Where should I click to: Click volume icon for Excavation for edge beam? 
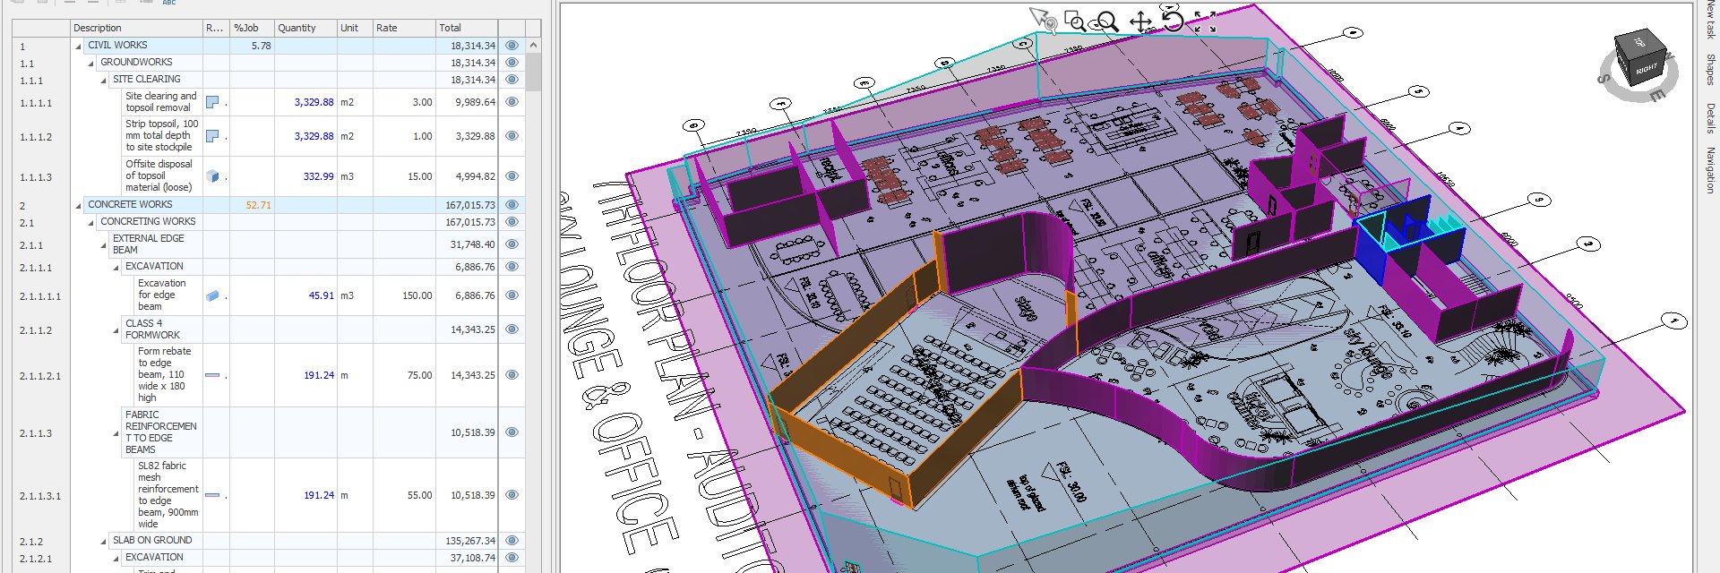[212, 295]
